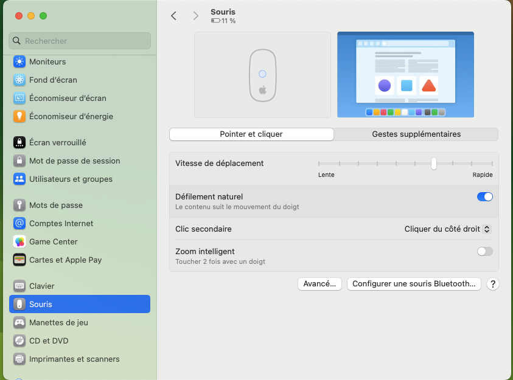This screenshot has width=513, height=380.
Task: Open the Clic secondaire popup menu
Action: coord(447,229)
